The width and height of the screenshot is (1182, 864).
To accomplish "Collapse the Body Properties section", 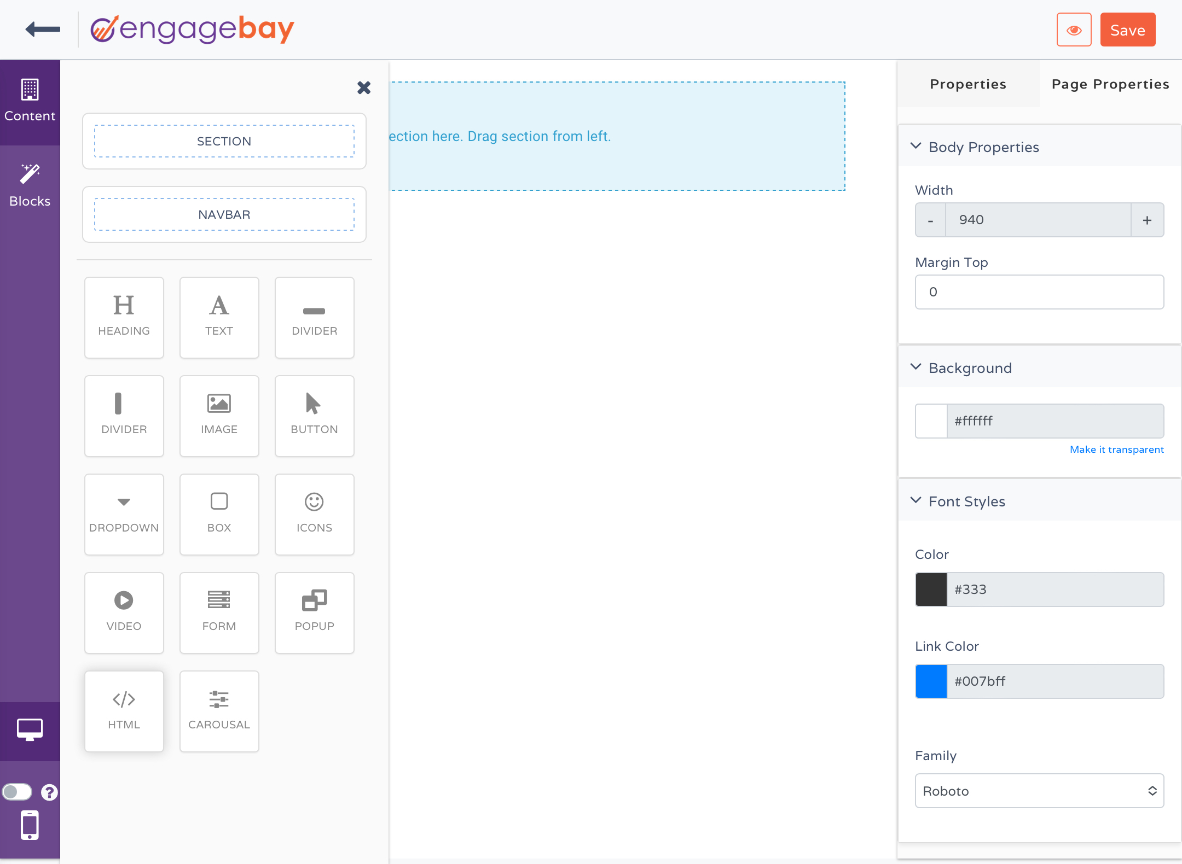I will point(1040,147).
